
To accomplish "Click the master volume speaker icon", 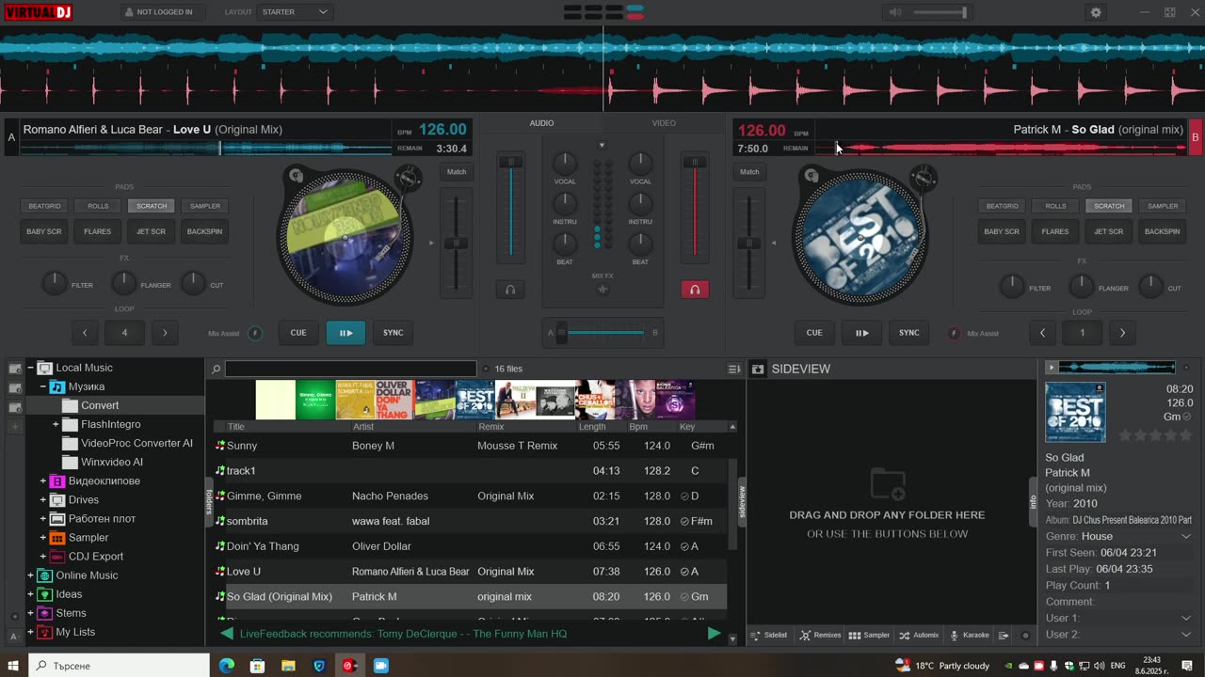I will (895, 12).
